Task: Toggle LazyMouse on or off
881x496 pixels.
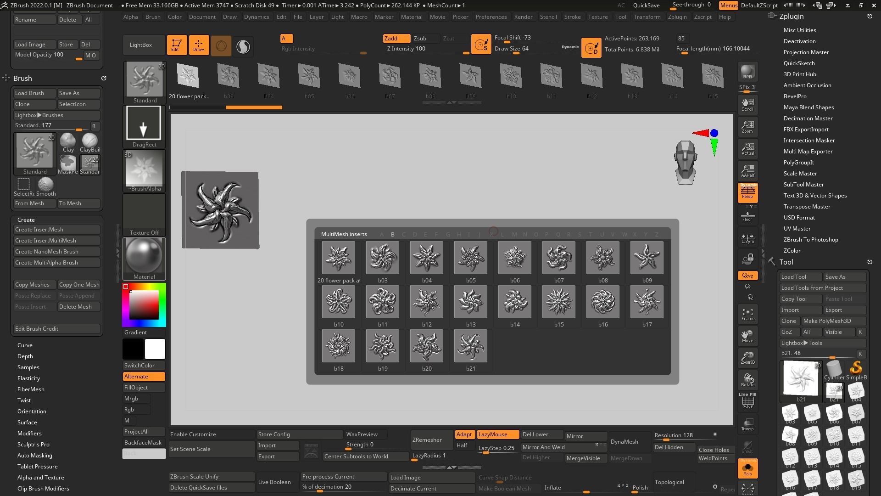Action: point(497,434)
